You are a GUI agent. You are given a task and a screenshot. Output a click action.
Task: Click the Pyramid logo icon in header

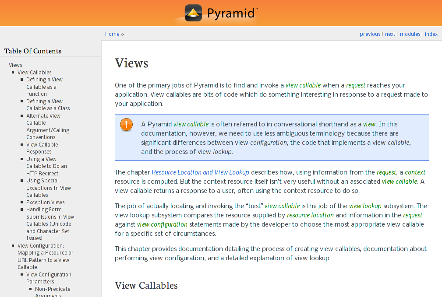pyautogui.click(x=193, y=13)
